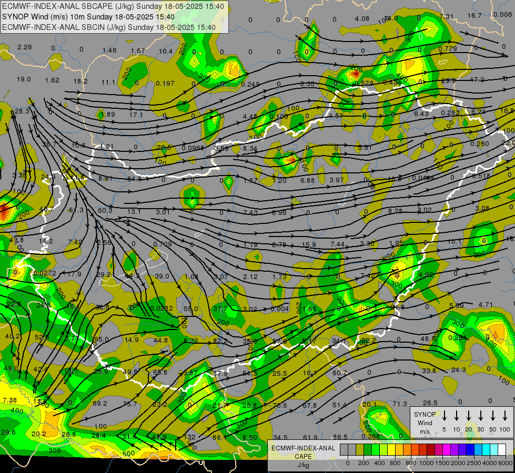
Task: Click the station value 0.709
Action: click(x=162, y=244)
